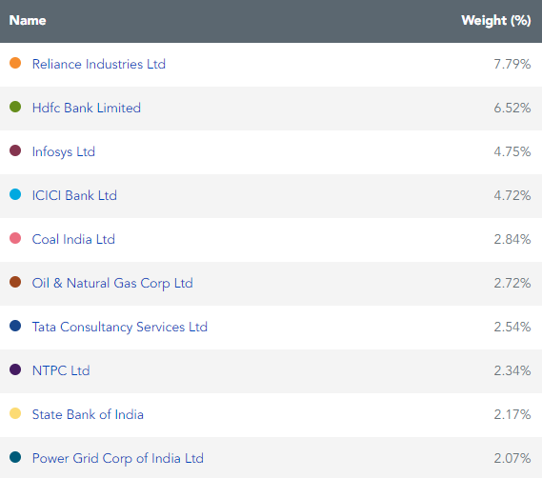Select the 4.72% weight value
This screenshot has height=478, width=542.
pos(512,195)
